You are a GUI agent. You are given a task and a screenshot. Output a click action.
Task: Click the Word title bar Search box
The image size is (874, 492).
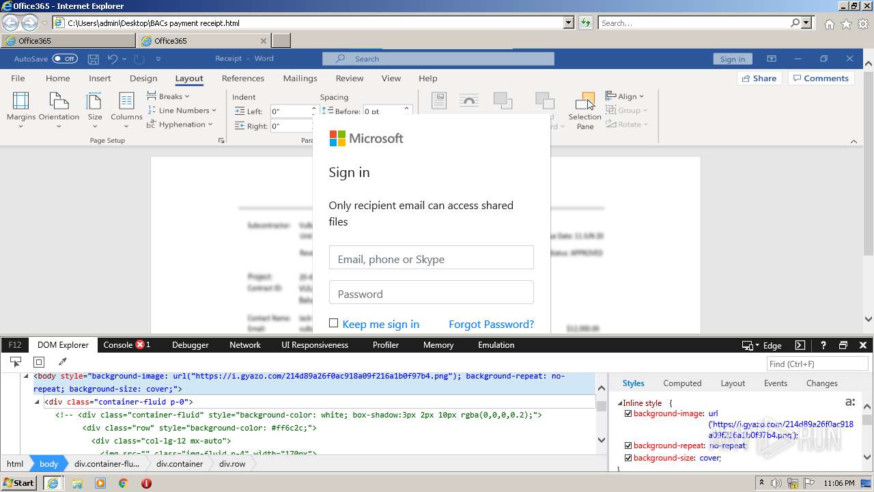438,59
